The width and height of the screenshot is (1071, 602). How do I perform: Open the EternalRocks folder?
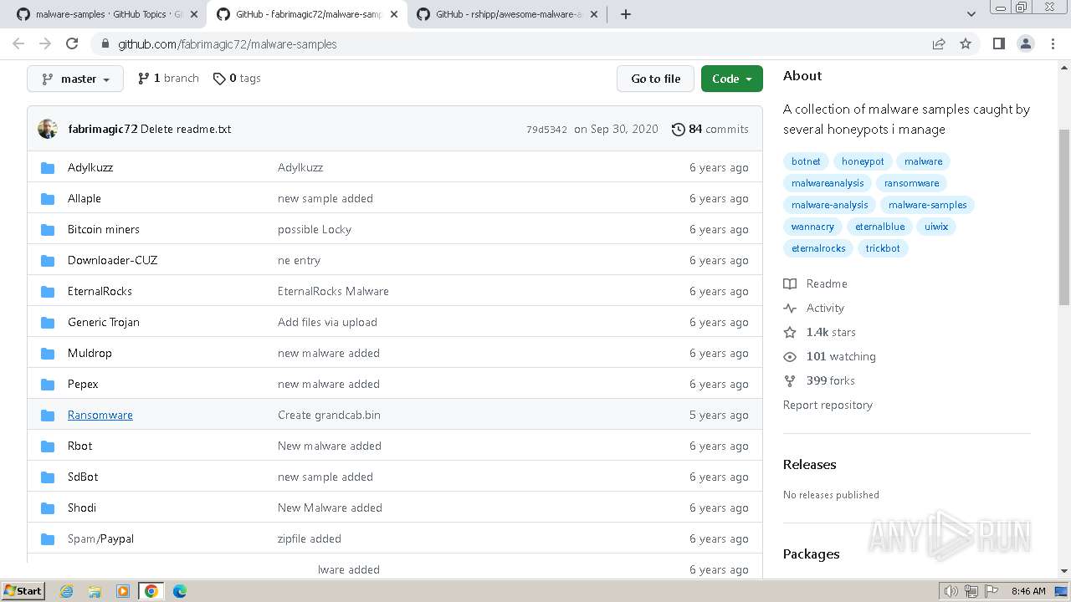point(100,291)
